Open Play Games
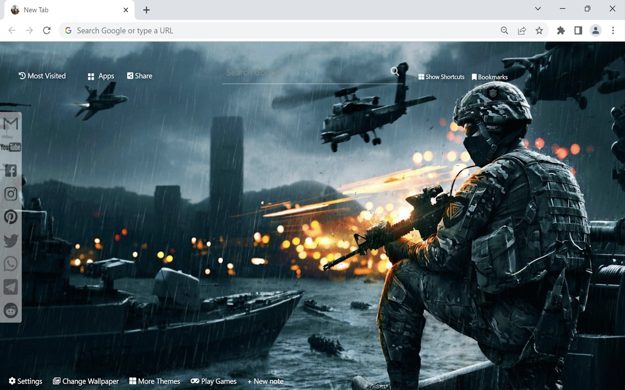 tap(213, 381)
